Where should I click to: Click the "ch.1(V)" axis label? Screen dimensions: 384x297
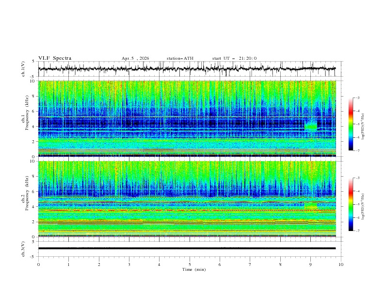(x=23, y=69)
